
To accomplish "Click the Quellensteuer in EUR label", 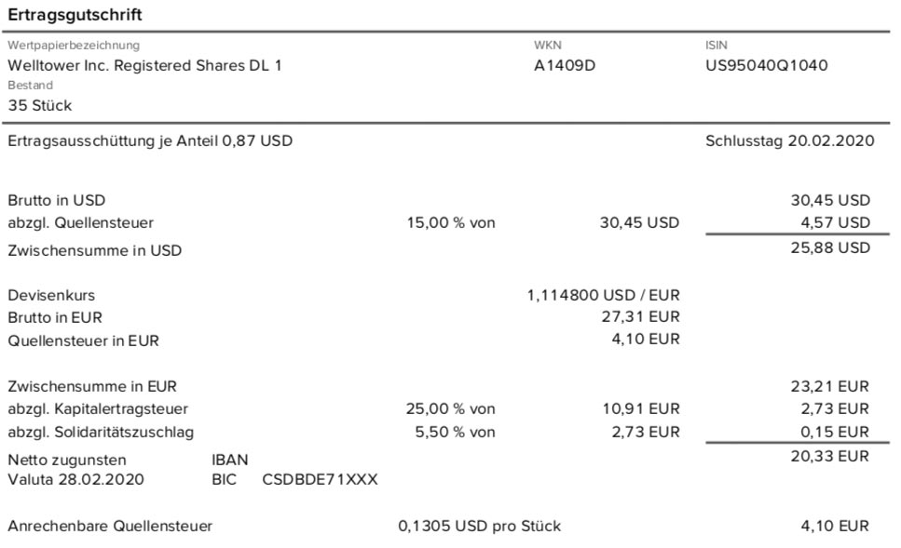I will 83,341.
